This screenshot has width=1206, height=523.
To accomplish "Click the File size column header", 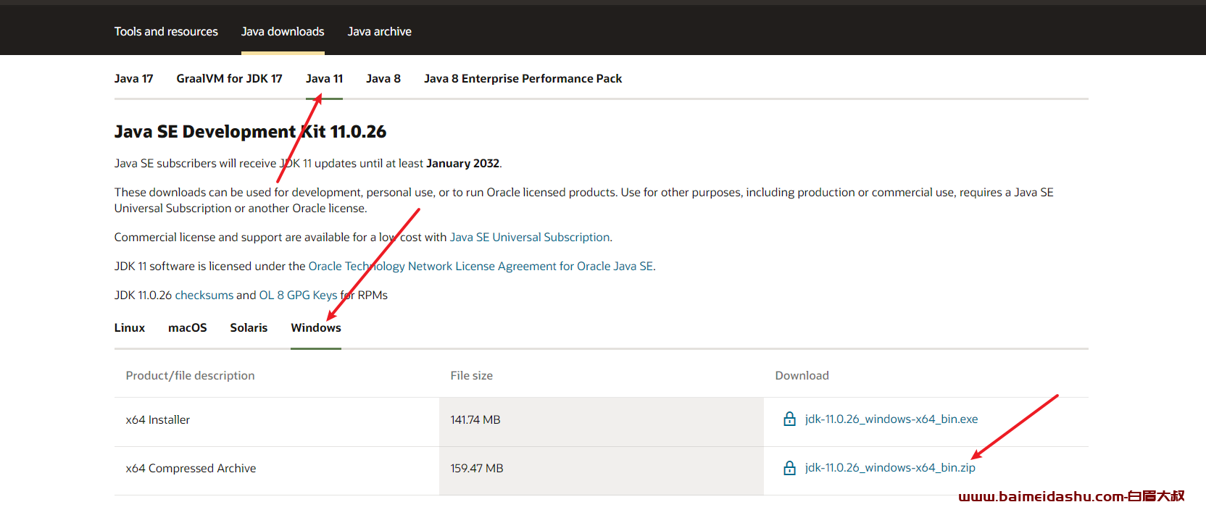I will tap(471, 375).
